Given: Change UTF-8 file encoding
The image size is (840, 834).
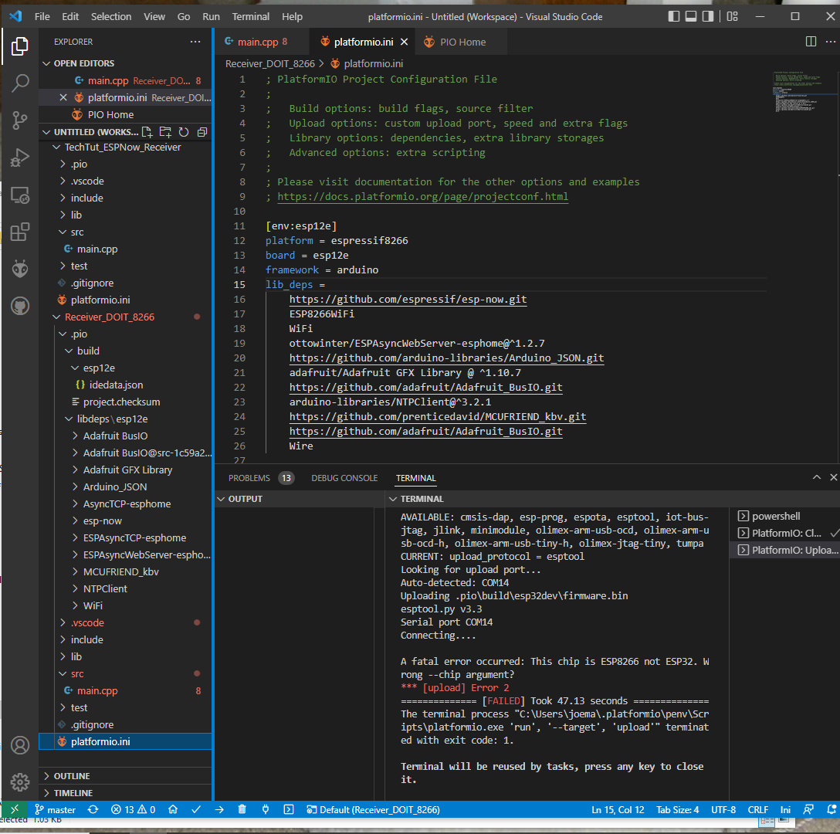Looking at the screenshot, I should 723,809.
